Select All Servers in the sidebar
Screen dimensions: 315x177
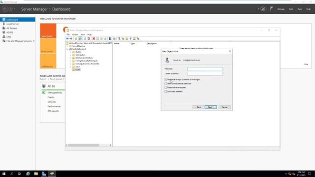pos(12,29)
